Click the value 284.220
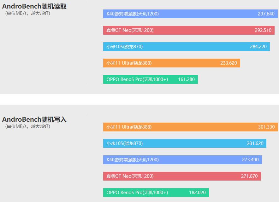Screen dimensions: 279x202 (258, 47)
